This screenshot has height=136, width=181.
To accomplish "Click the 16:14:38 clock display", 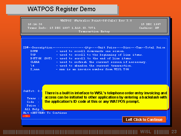I will [35, 24].
